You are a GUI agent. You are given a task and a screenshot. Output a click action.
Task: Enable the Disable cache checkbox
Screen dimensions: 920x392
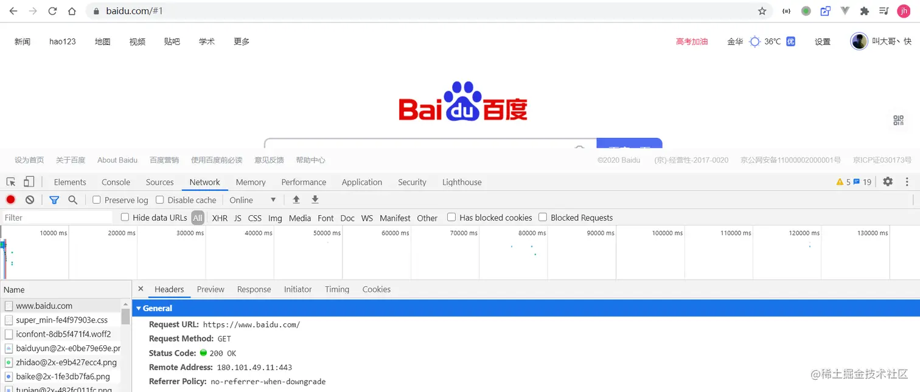pos(160,200)
